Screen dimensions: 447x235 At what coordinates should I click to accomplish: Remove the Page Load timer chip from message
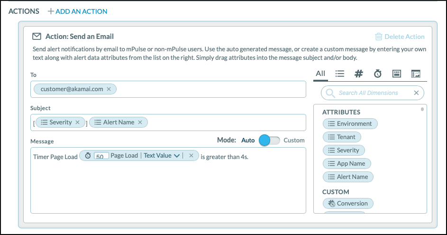[191, 156]
